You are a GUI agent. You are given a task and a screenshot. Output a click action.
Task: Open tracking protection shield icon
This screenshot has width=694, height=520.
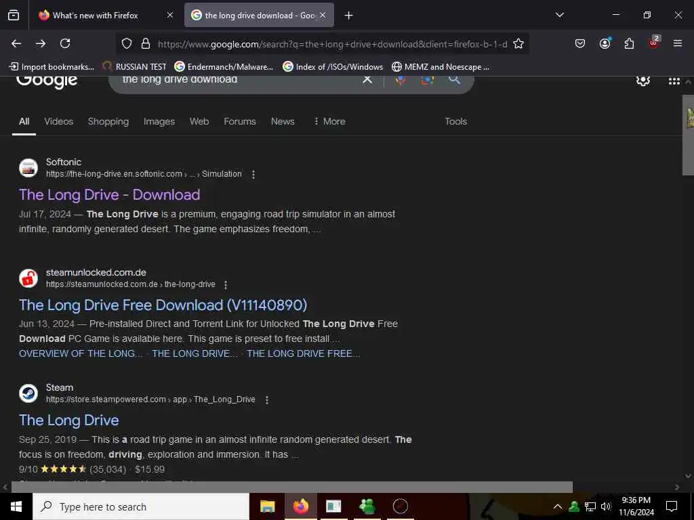[127, 44]
